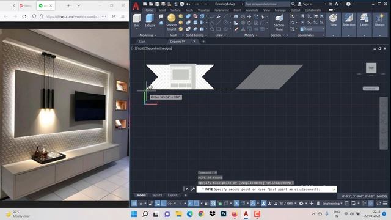Toggle lineweight display in status bar
The width and height of the screenshot is (391, 220).
tap(206, 204)
